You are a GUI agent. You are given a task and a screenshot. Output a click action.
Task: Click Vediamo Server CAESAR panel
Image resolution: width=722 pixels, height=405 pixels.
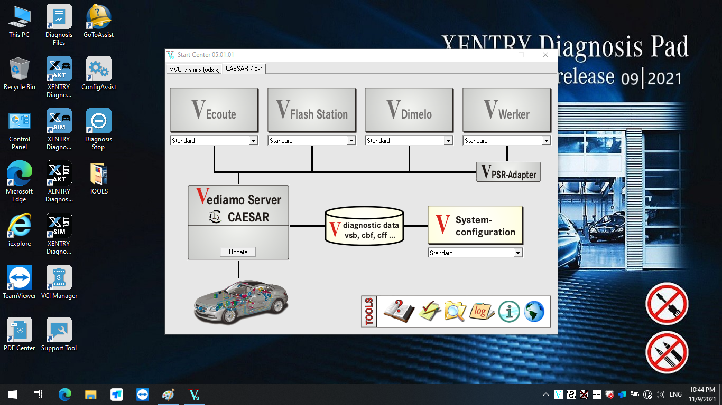coord(238,222)
